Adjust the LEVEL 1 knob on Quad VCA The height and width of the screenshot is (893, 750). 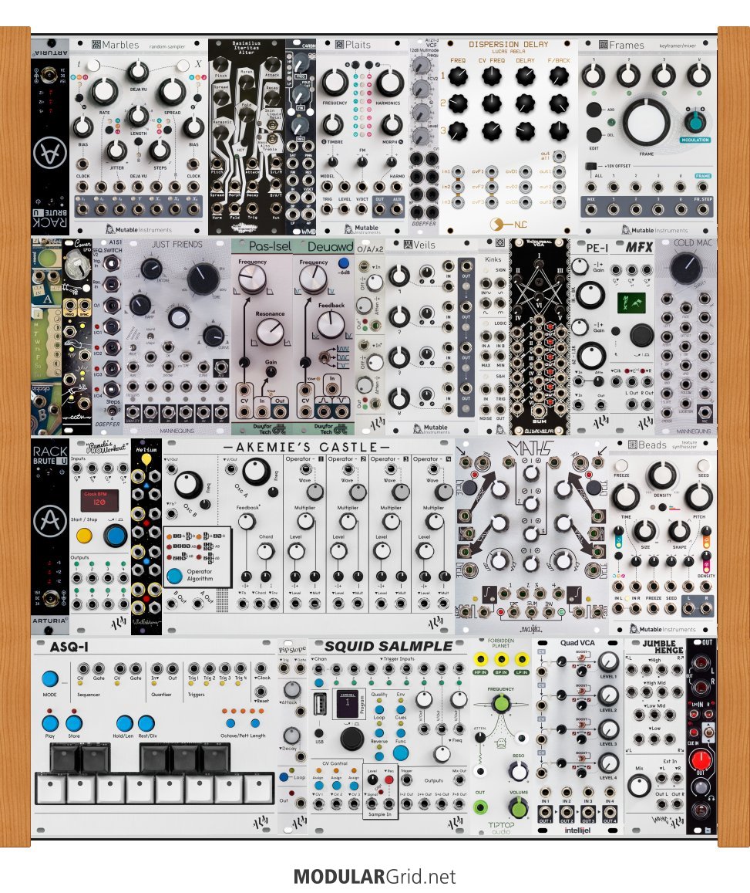point(608,661)
